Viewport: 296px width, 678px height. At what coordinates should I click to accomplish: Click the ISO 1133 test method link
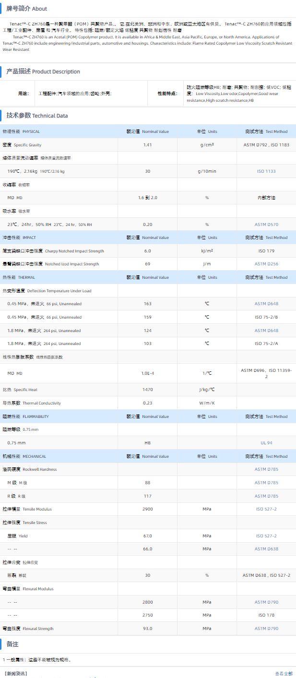[x=266, y=171]
